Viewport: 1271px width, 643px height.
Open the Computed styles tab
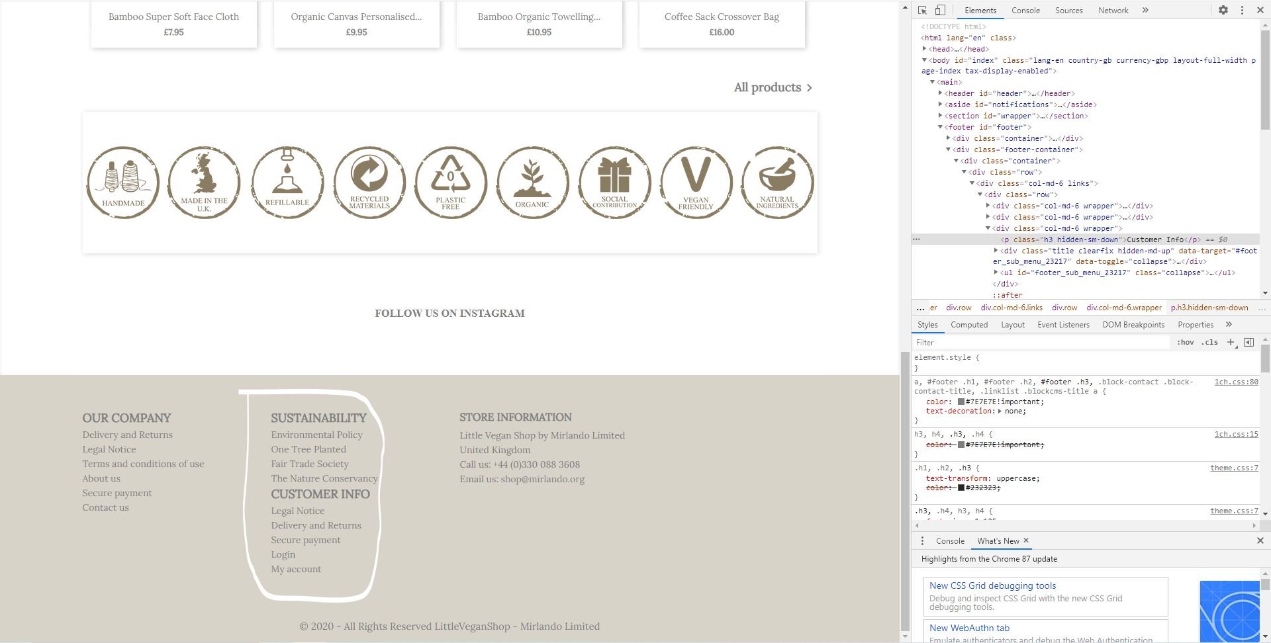(x=969, y=325)
